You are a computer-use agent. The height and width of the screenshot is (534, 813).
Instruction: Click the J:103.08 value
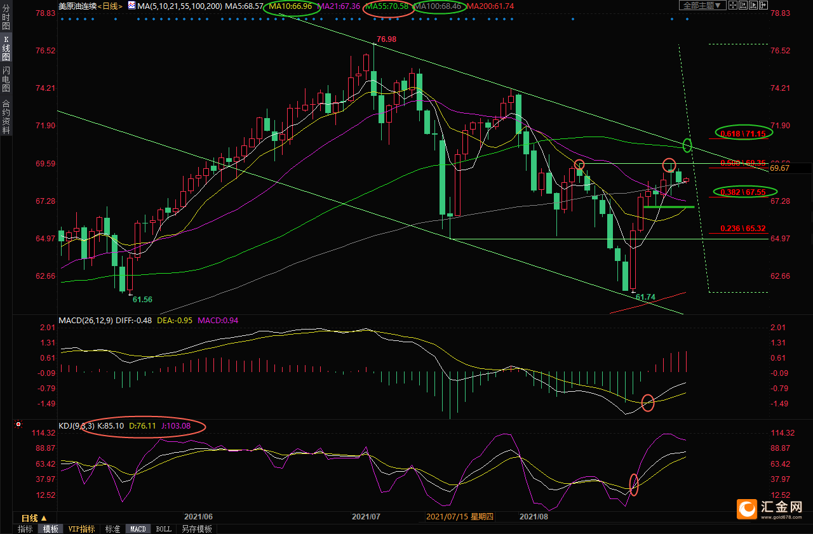coord(175,425)
